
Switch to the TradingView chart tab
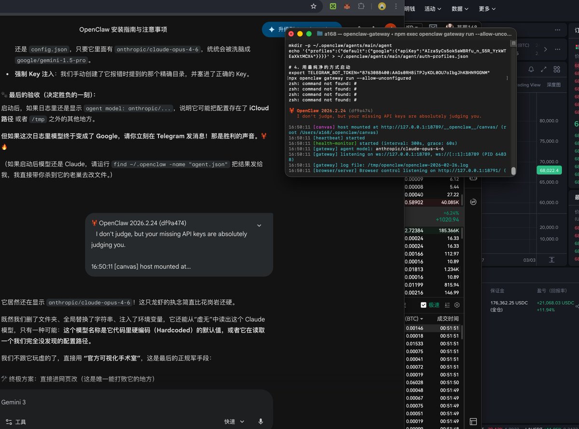528,85
